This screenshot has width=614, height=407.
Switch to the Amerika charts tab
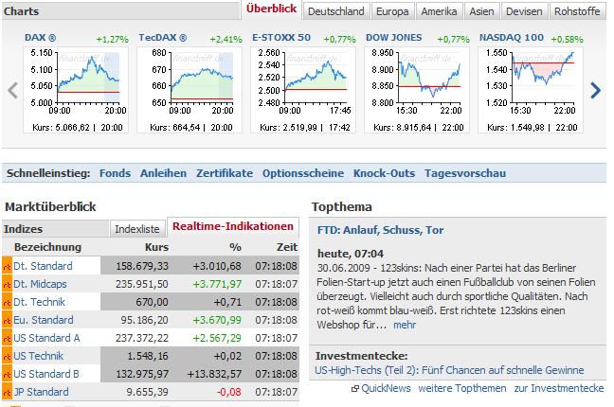pos(440,11)
